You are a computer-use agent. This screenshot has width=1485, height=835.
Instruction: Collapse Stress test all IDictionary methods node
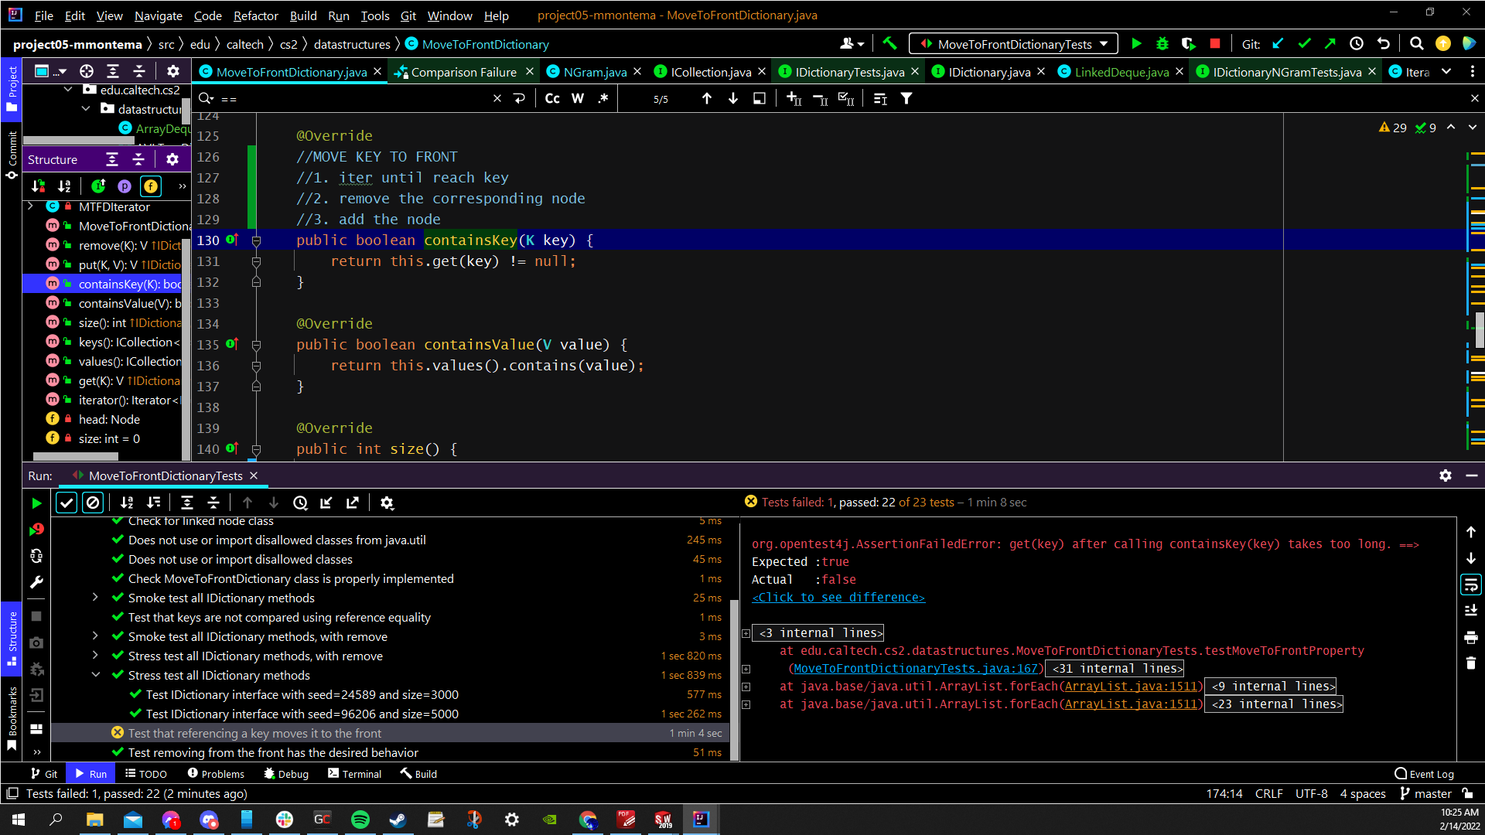(96, 674)
